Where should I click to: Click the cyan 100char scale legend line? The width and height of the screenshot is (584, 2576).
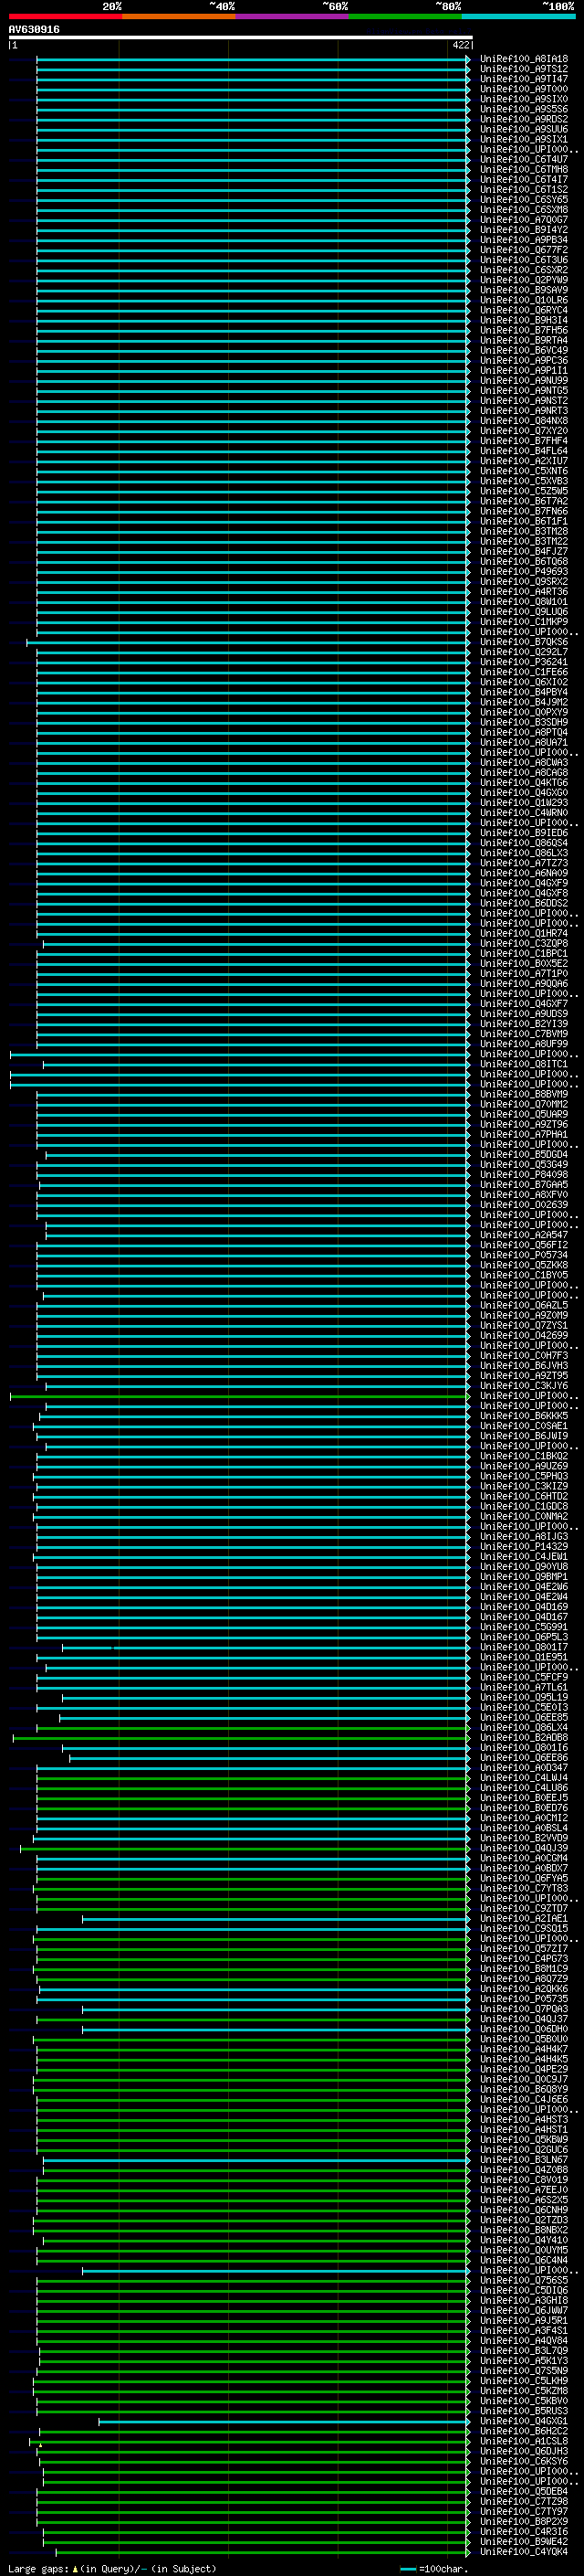click(408, 2569)
